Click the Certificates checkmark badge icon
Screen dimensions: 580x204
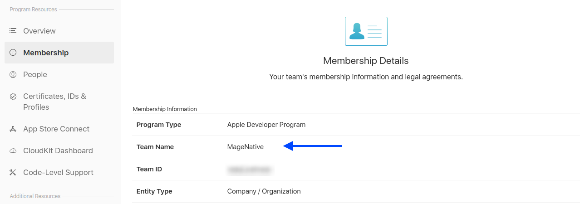[13, 96]
